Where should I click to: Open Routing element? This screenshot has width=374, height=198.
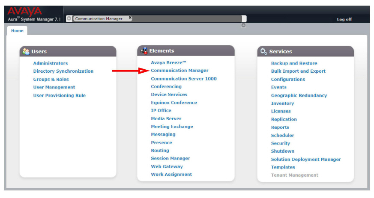click(x=160, y=151)
